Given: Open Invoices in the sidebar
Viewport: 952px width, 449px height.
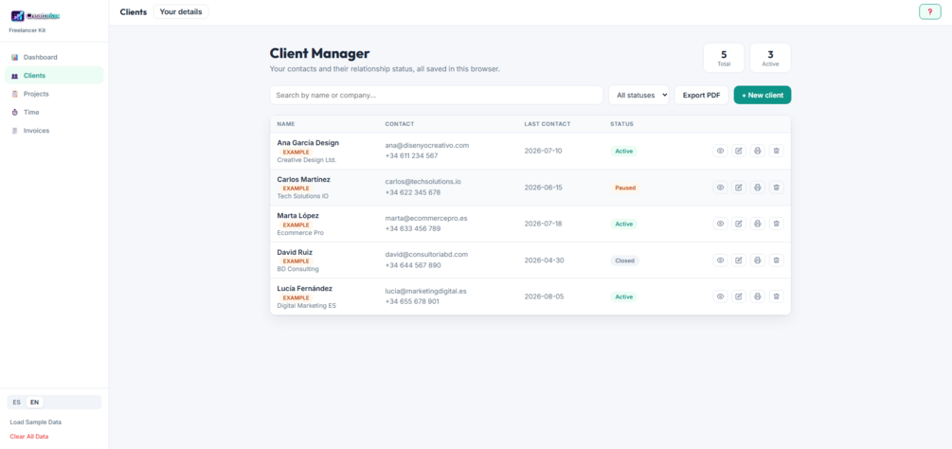Looking at the screenshot, I should click(x=54, y=131).
